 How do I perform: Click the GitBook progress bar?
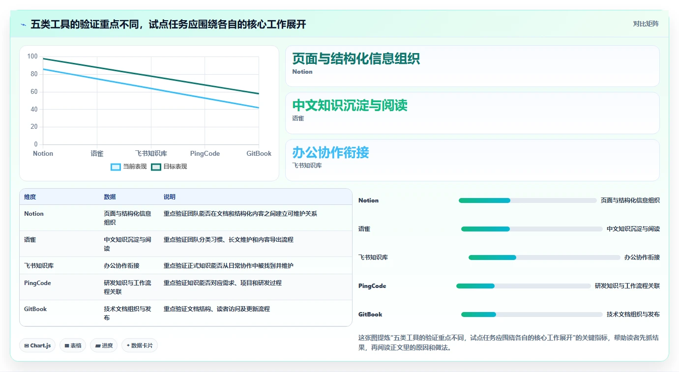point(532,315)
